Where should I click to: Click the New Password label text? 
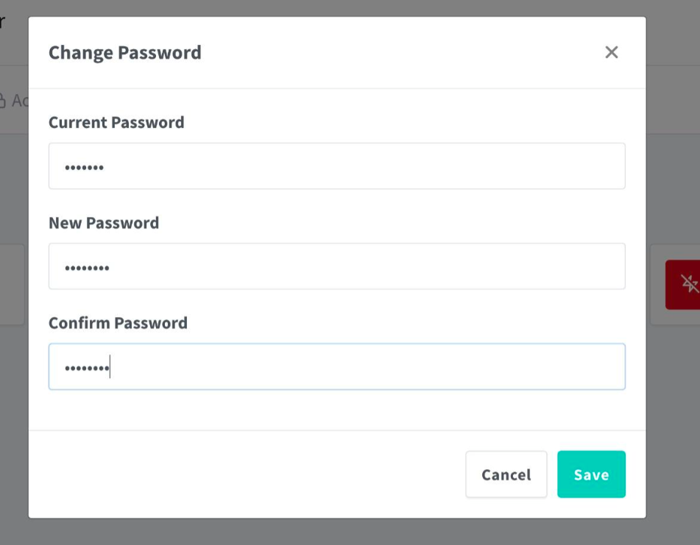point(104,223)
